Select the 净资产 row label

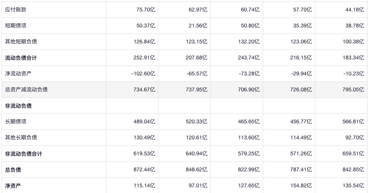pos(13,186)
